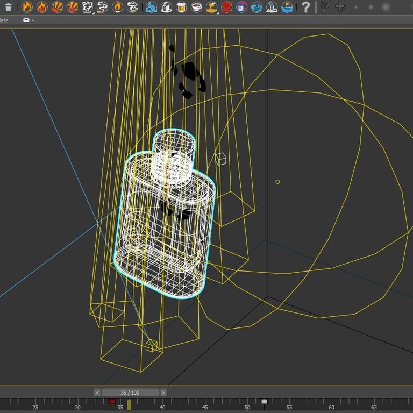
Task: Select the beer mug liquid preset
Action: 182,7
